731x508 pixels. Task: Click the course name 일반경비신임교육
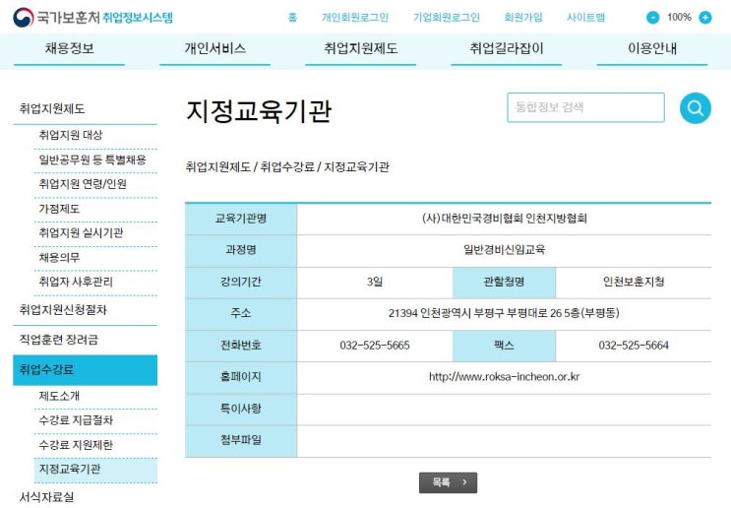pyautogui.click(x=504, y=250)
